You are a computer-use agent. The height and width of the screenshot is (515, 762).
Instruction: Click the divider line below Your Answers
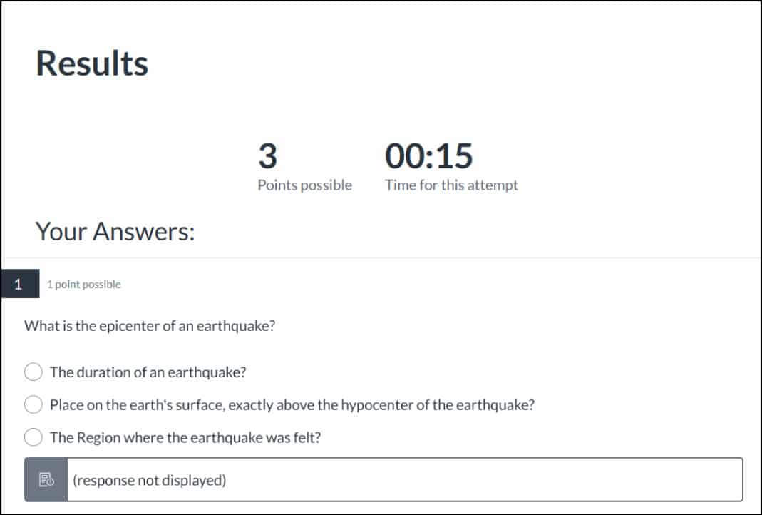[x=381, y=257]
